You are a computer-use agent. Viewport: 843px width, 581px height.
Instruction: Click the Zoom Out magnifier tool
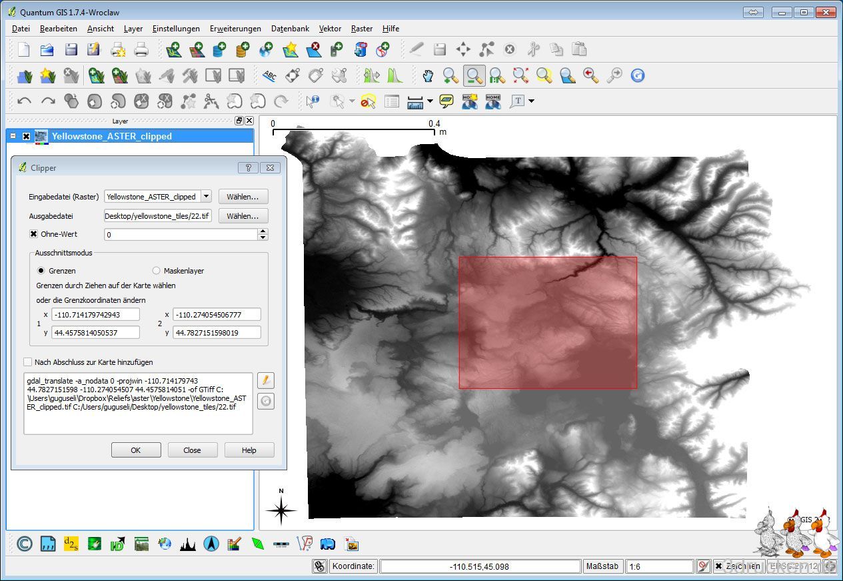coord(474,75)
